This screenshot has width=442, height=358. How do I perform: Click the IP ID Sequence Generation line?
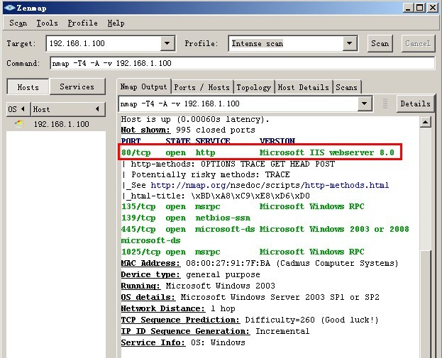(x=216, y=331)
